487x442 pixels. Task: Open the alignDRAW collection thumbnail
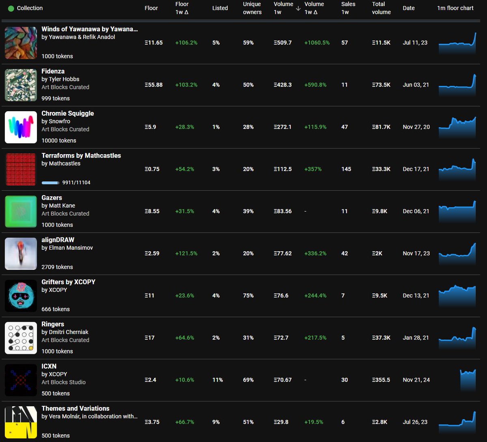pyautogui.click(x=21, y=254)
